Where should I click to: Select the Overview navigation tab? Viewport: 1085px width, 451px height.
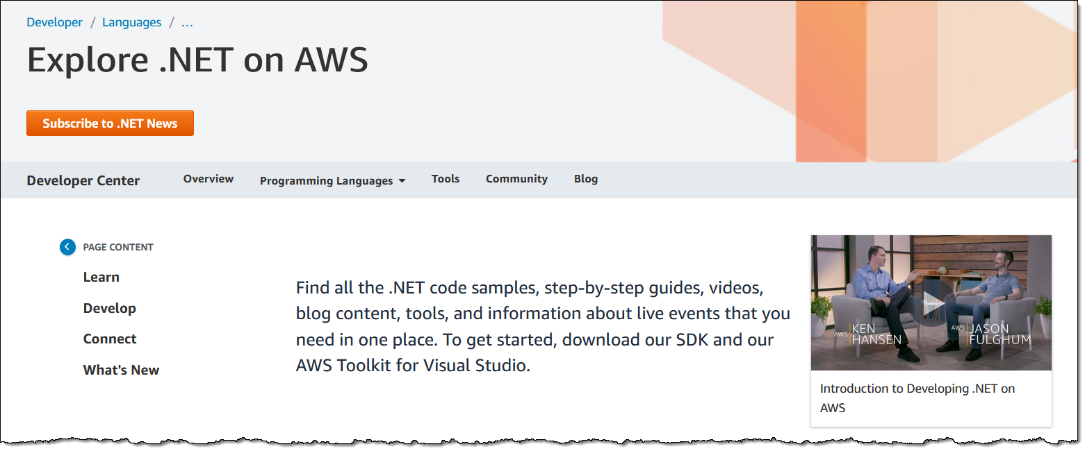click(x=209, y=179)
